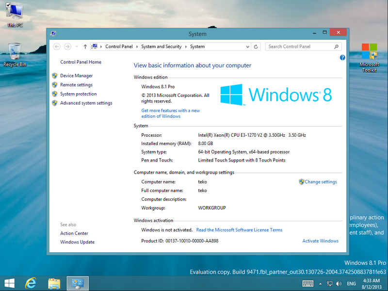Go forward with the Forward arrow

tap(67, 47)
